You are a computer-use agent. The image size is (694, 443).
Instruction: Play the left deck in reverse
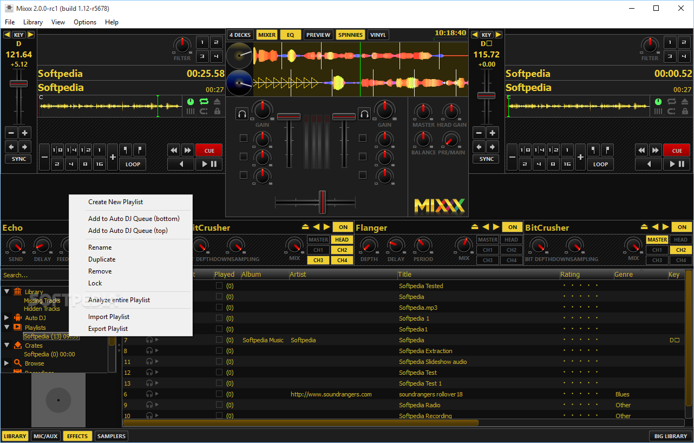pyautogui.click(x=181, y=164)
